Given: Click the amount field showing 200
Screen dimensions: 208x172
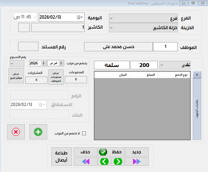Looking at the screenshot, I should click(x=144, y=65).
